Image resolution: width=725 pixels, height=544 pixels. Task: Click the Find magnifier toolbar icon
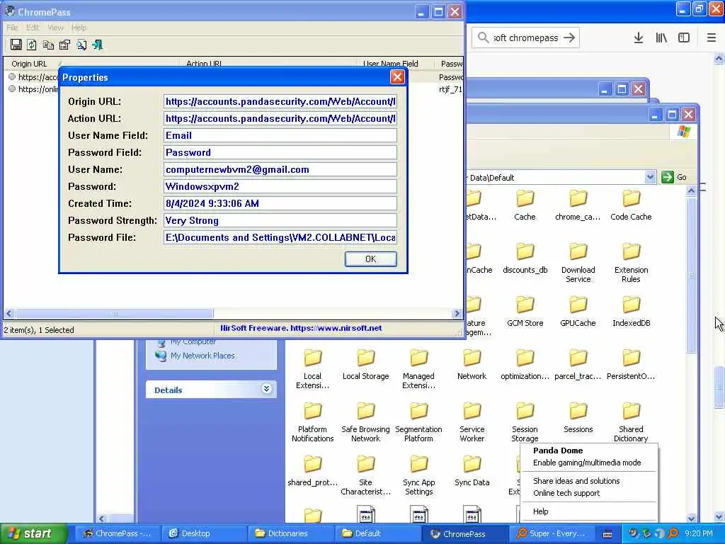point(81,45)
